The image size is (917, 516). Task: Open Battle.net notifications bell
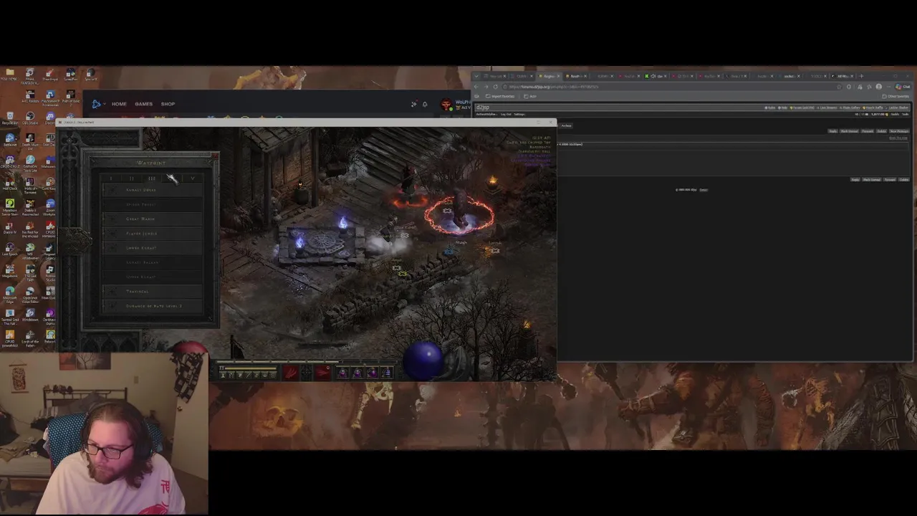click(x=425, y=104)
